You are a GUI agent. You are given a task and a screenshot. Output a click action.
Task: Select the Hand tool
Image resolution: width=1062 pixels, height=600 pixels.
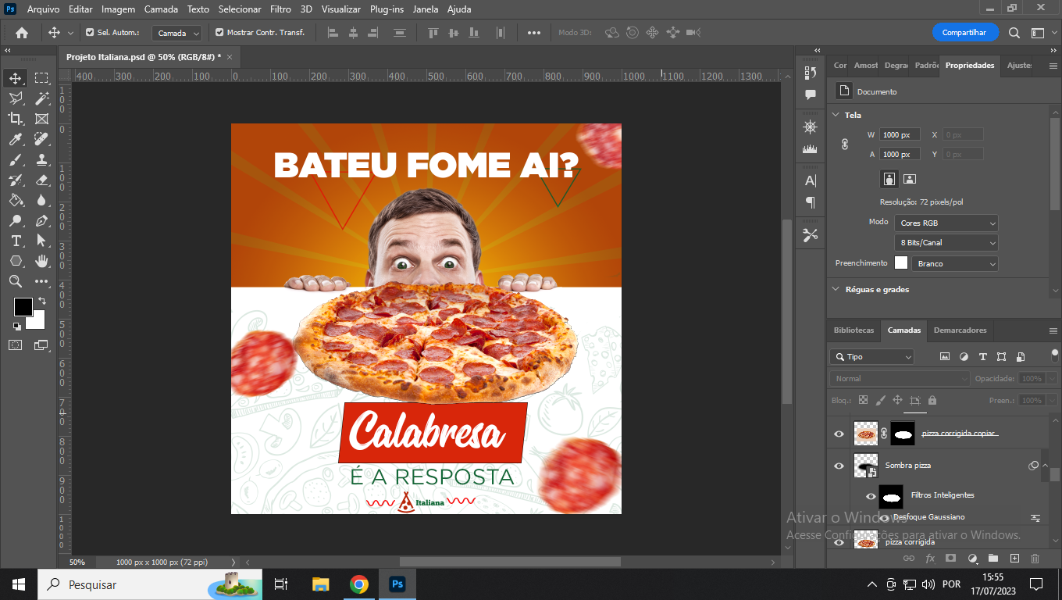click(41, 261)
